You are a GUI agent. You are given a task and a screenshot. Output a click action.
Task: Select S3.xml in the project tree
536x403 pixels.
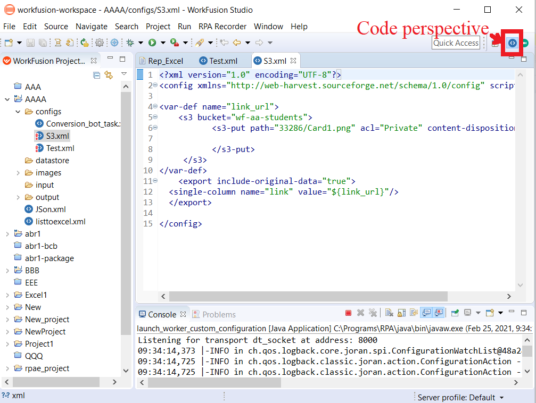52,136
